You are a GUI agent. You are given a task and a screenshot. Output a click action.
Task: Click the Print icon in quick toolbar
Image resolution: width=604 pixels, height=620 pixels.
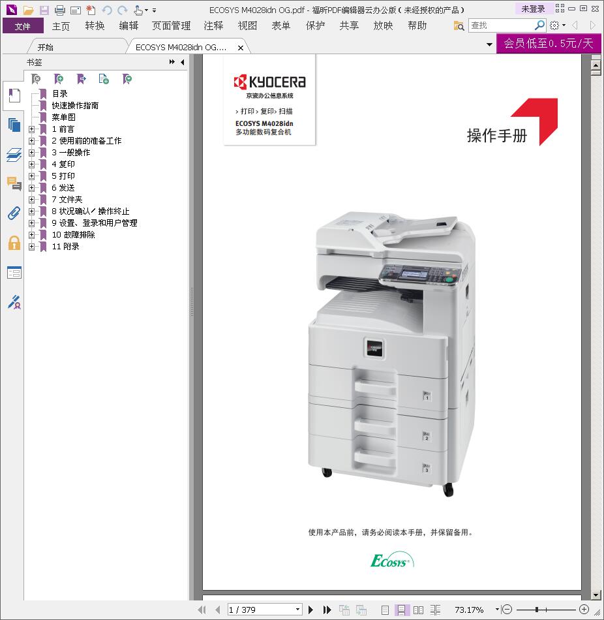60,10
